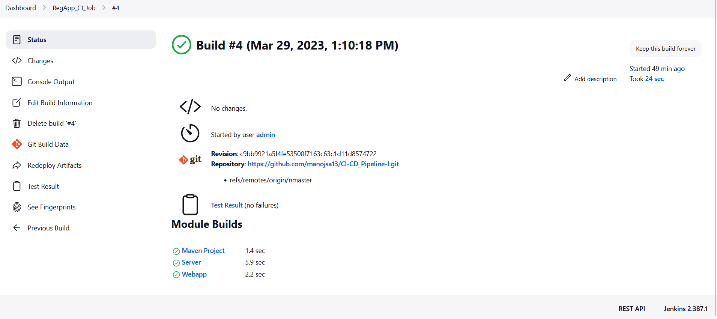Open Changes via its sidebar icon
717x319 pixels.
[x=17, y=60]
